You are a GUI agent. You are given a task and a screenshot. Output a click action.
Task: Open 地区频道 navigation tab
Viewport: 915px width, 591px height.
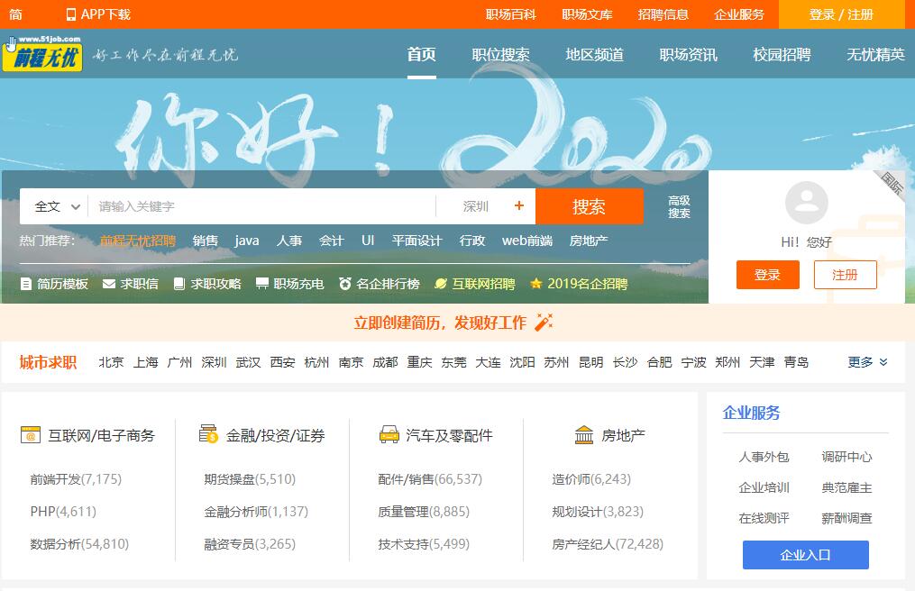pyautogui.click(x=595, y=55)
